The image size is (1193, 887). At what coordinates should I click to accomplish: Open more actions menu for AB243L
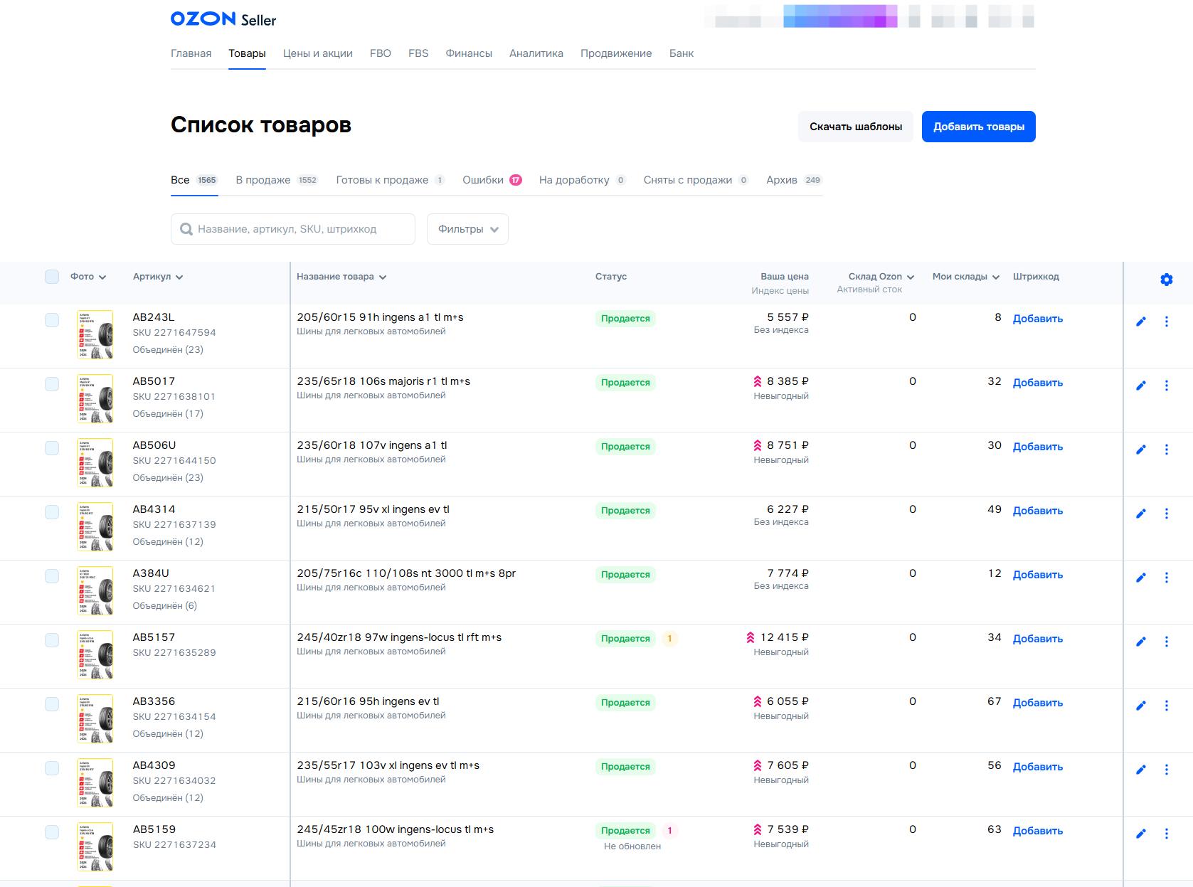point(1167,322)
